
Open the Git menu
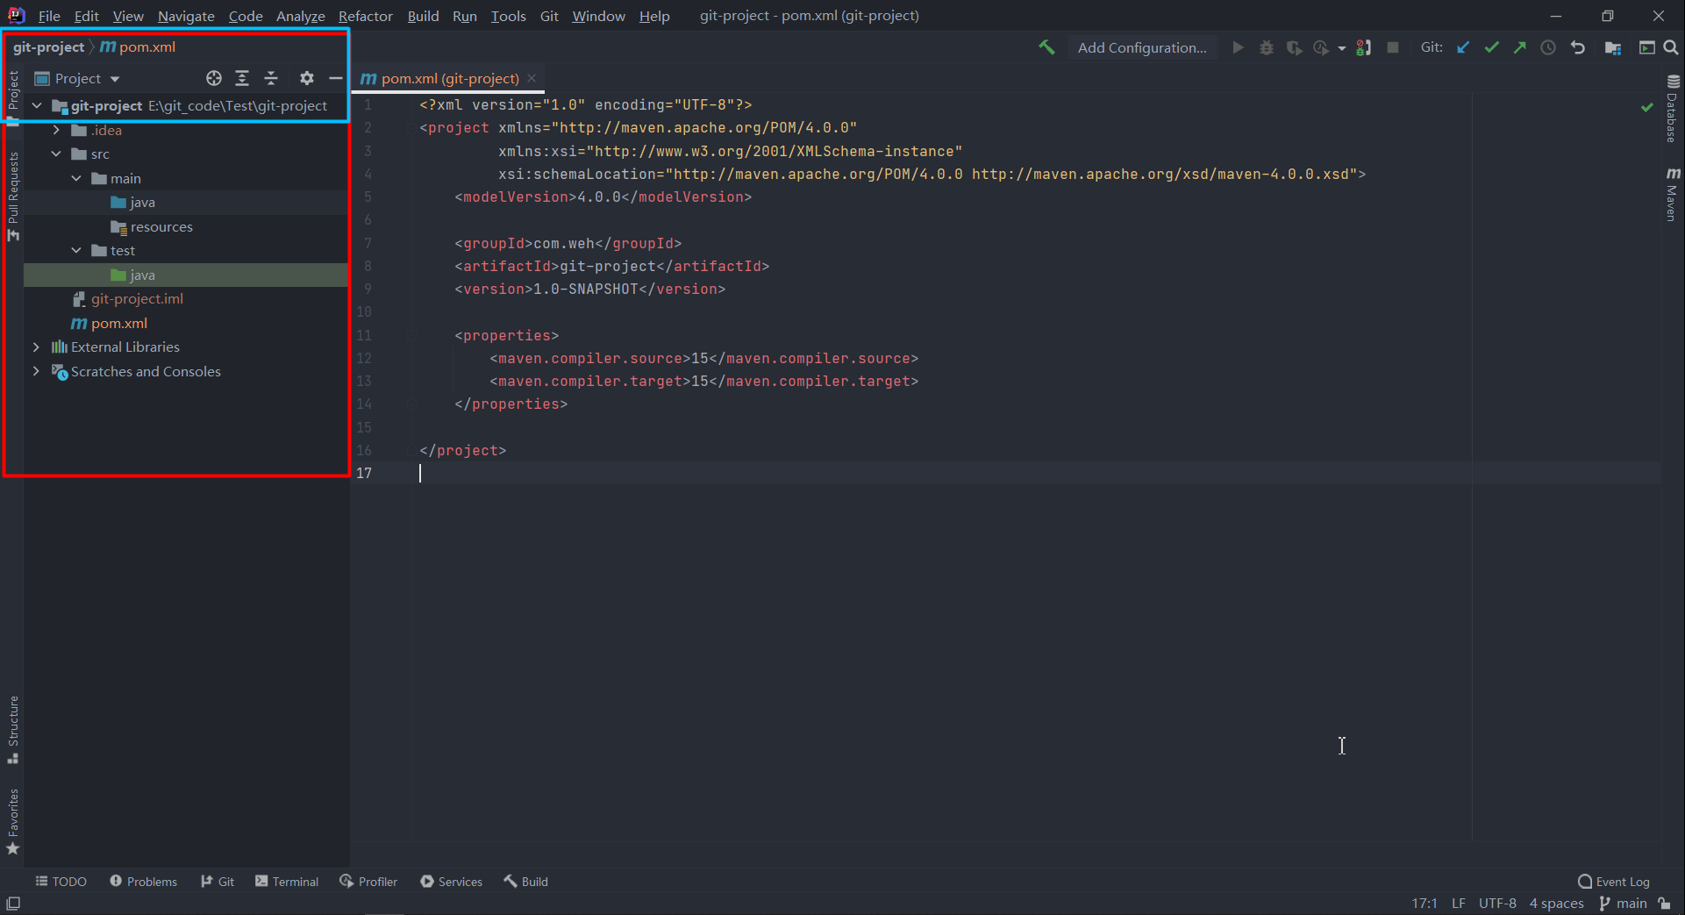[549, 16]
